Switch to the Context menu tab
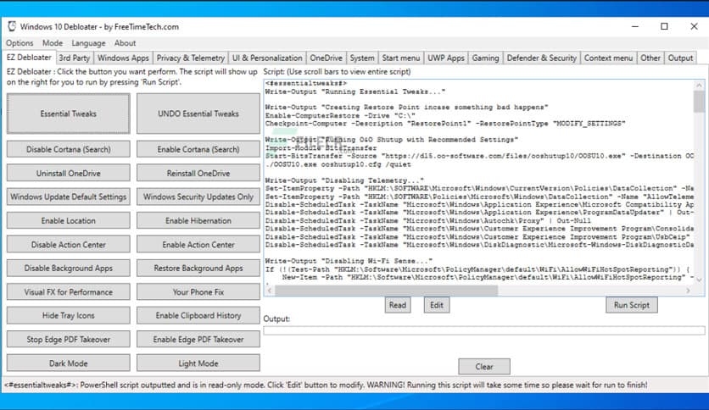This screenshot has width=709, height=410. click(x=608, y=58)
